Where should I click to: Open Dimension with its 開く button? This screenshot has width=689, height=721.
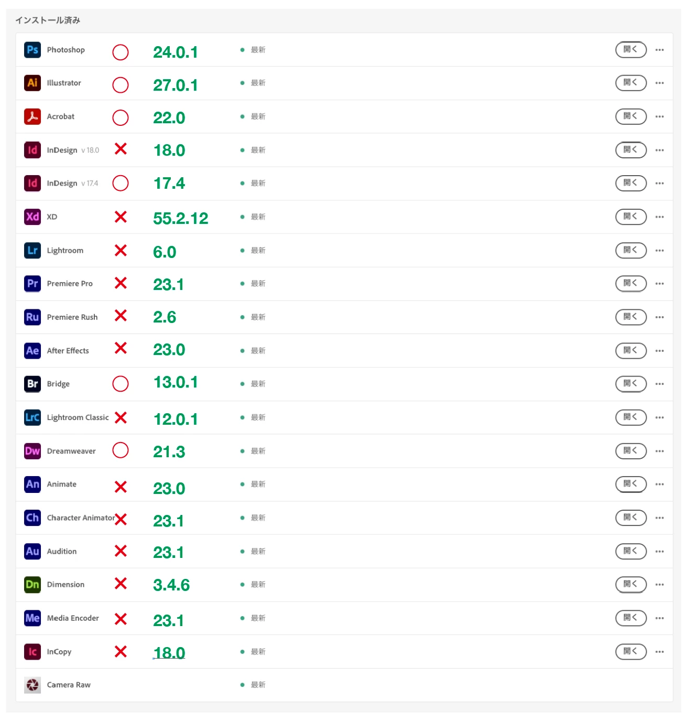pyautogui.click(x=631, y=584)
